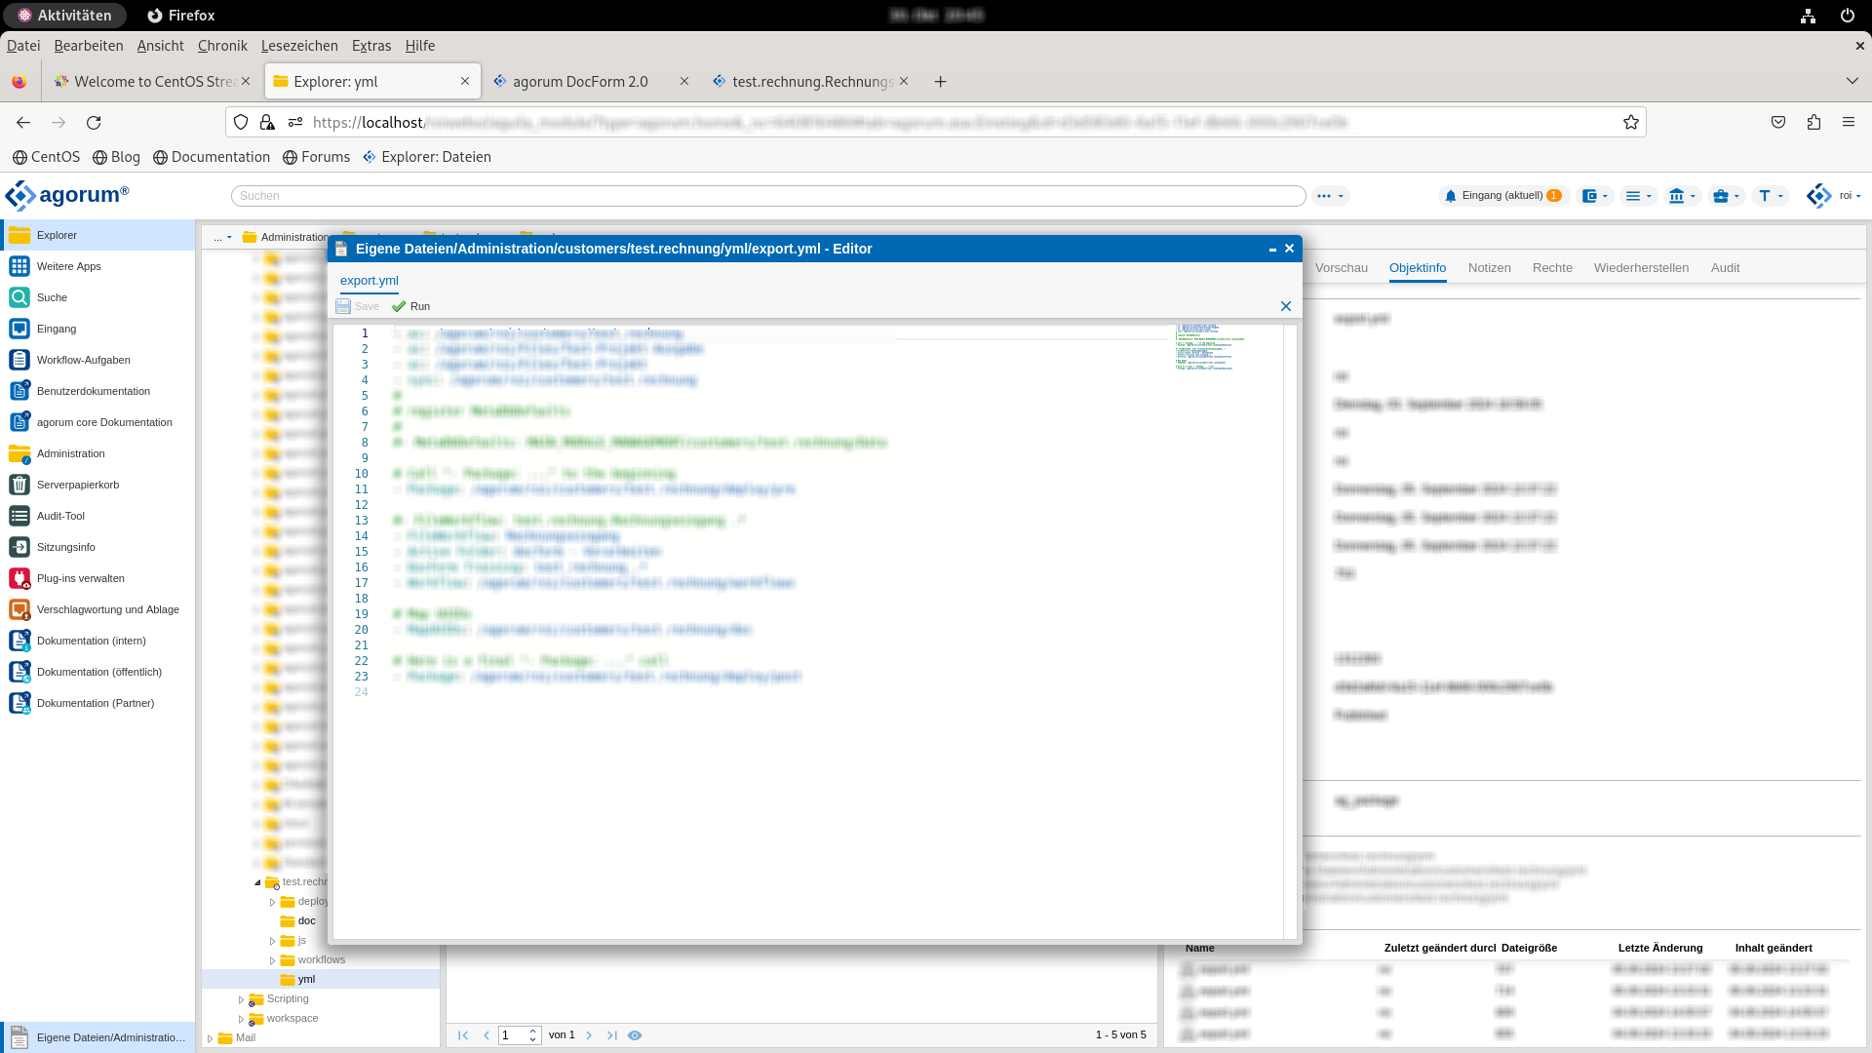The width and height of the screenshot is (1872, 1053).
Task: Click the agorum logo
Action: point(67,195)
